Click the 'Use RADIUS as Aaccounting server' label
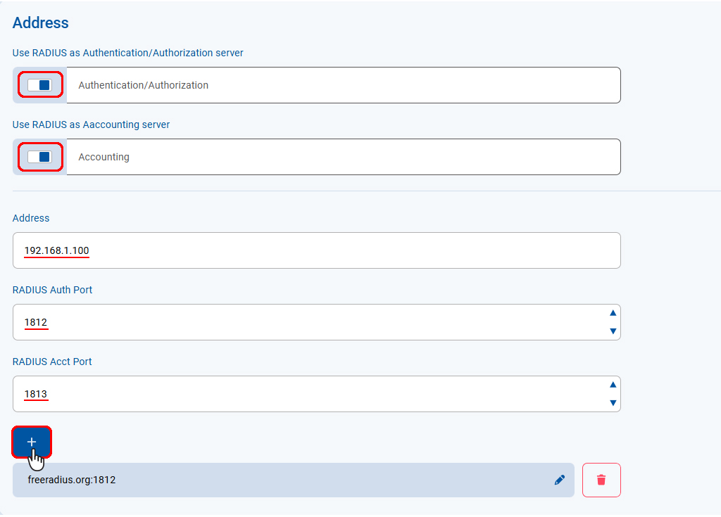721x517 pixels. 92,125
